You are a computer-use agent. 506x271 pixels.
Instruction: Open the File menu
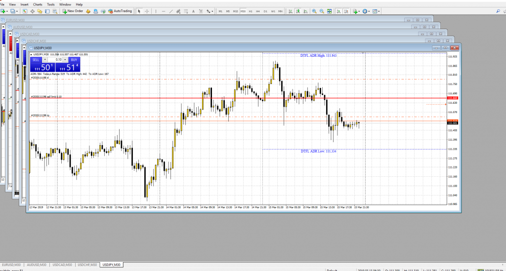point(2,4)
